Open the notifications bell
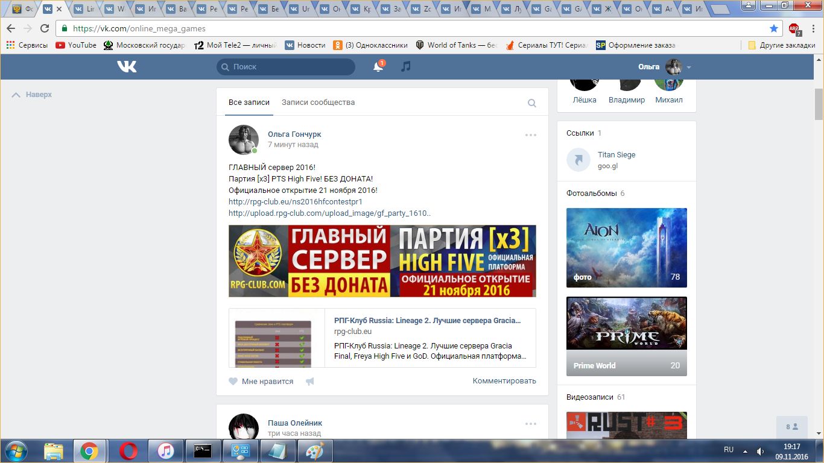The image size is (824, 463). point(378,67)
